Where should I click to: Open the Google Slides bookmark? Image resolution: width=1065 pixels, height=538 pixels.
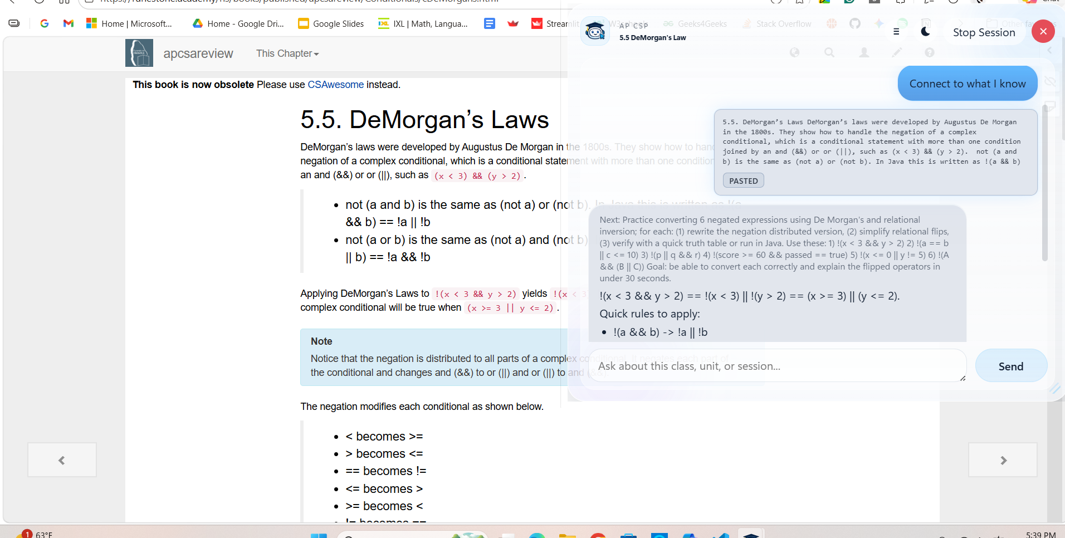(331, 23)
